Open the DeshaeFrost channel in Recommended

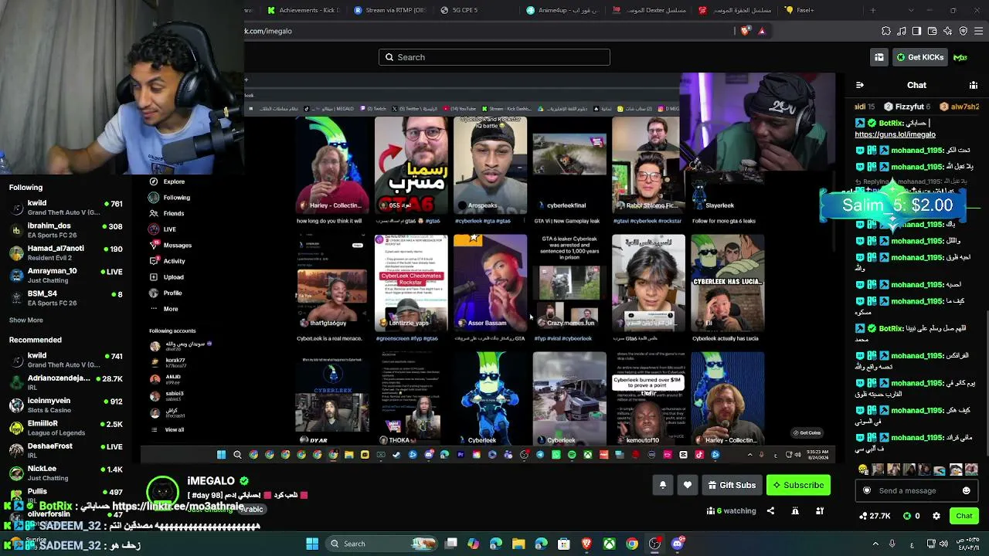[x=66, y=450]
